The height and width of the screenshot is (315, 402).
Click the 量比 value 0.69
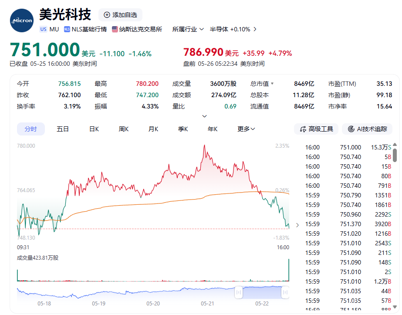click(x=230, y=106)
